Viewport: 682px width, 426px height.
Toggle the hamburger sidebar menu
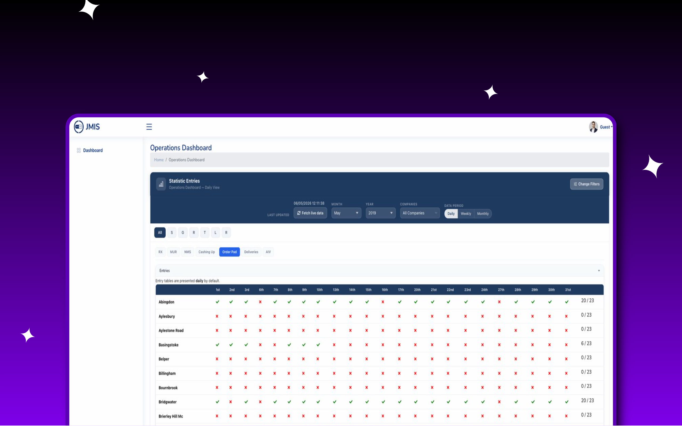[x=149, y=127]
